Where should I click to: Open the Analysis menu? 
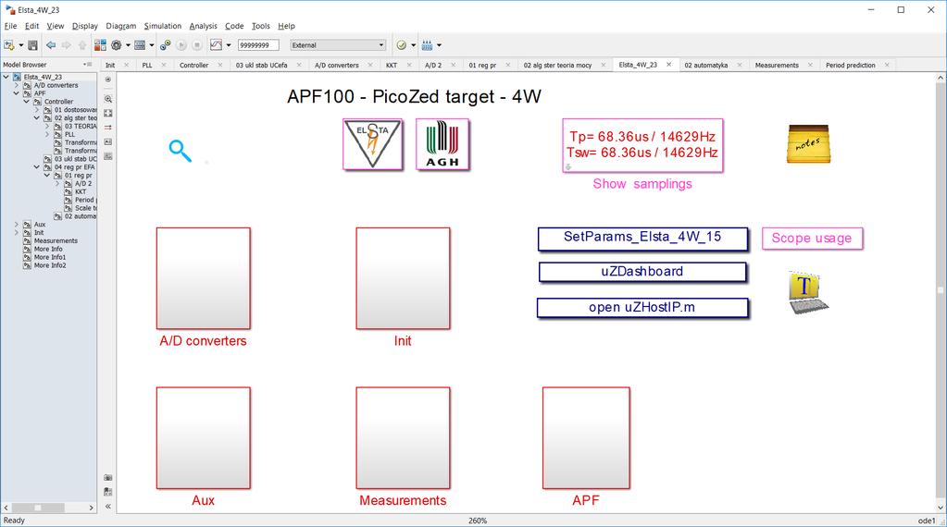click(x=203, y=26)
